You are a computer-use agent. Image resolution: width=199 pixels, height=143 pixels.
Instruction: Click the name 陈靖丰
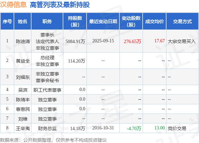[x=23, y=100]
